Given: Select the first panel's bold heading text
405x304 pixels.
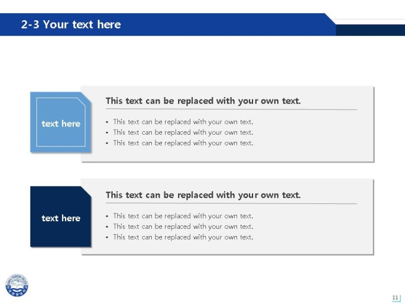Looking at the screenshot, I should click(203, 101).
